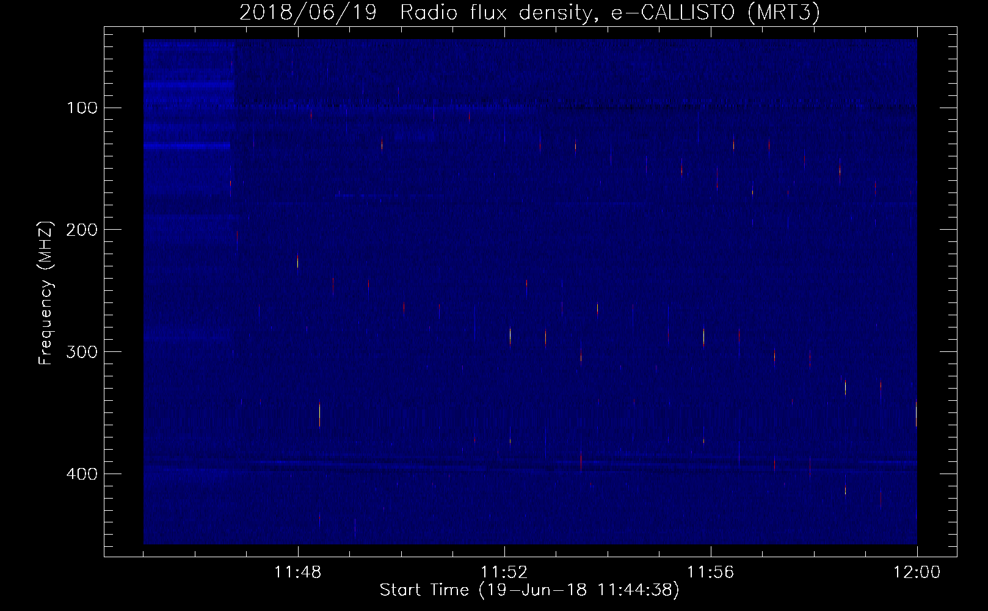The width and height of the screenshot is (988, 611).
Task: Click the 'Start Time (19-Jun-18 11:44:38)' label
Action: click(529, 590)
